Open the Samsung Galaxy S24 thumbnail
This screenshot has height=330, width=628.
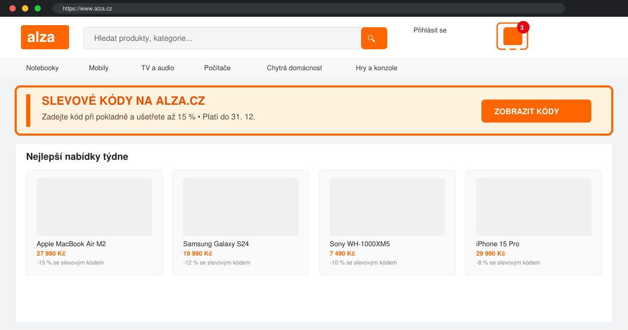click(241, 207)
